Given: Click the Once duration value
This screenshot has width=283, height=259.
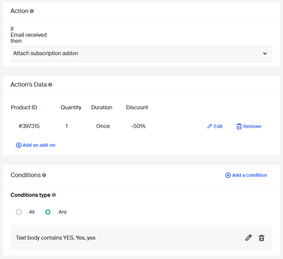Looking at the screenshot, I should tap(103, 126).
